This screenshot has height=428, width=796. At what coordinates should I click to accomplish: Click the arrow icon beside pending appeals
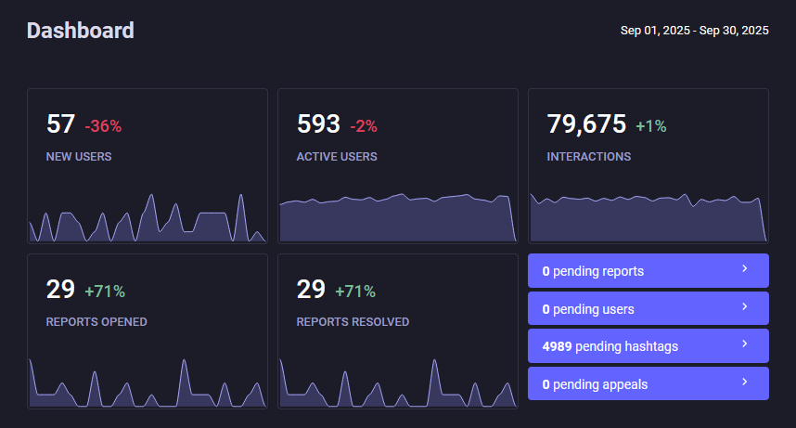pos(745,383)
